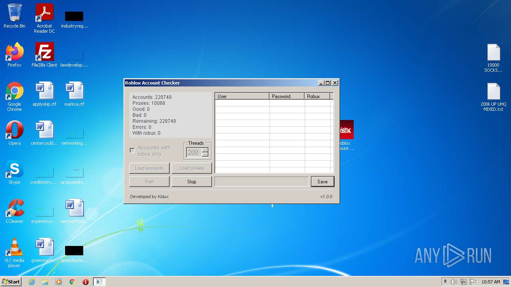Launch FileZilla Client from desktop
511x287 pixels.
pyautogui.click(x=44, y=55)
